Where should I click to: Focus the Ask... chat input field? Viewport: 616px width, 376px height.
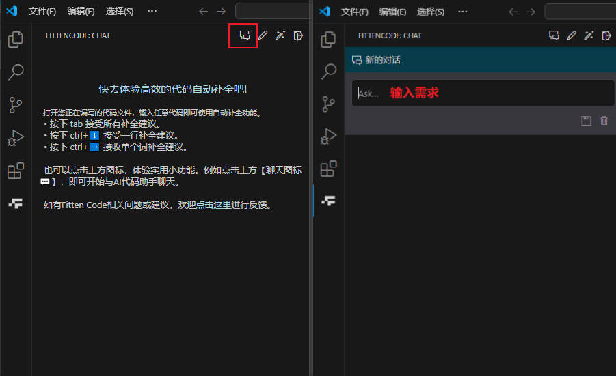[483, 93]
